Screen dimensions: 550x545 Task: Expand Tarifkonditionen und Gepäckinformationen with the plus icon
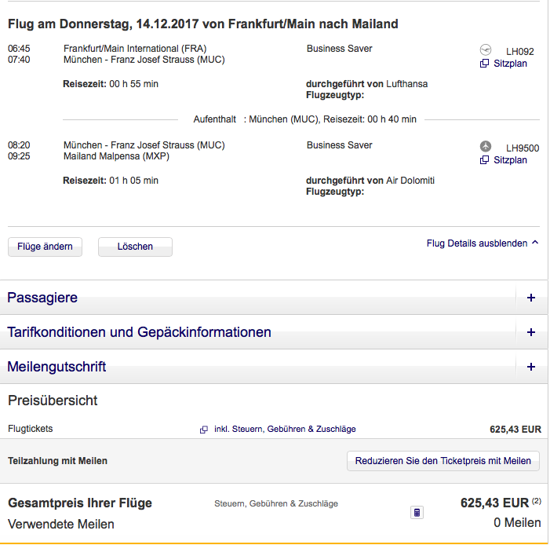[x=531, y=333]
